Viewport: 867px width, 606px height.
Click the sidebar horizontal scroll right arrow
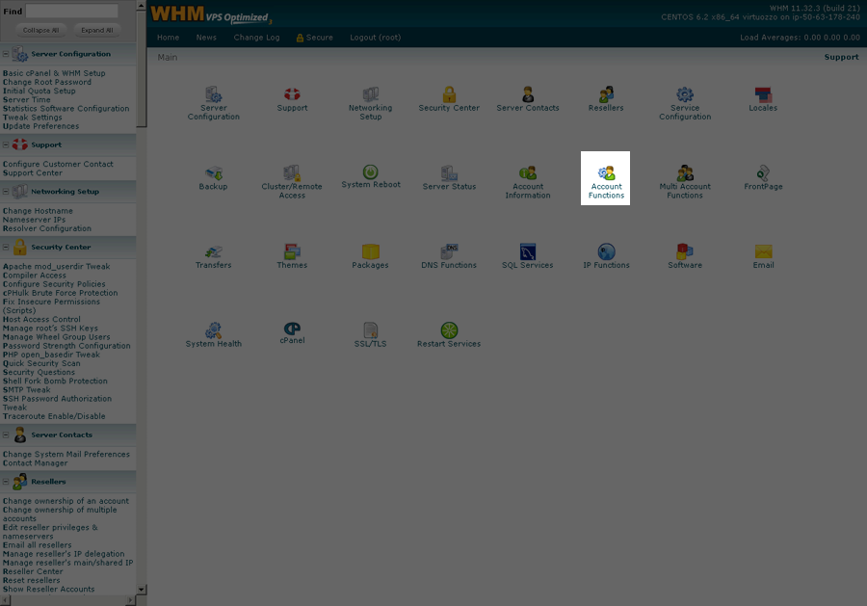point(130,600)
